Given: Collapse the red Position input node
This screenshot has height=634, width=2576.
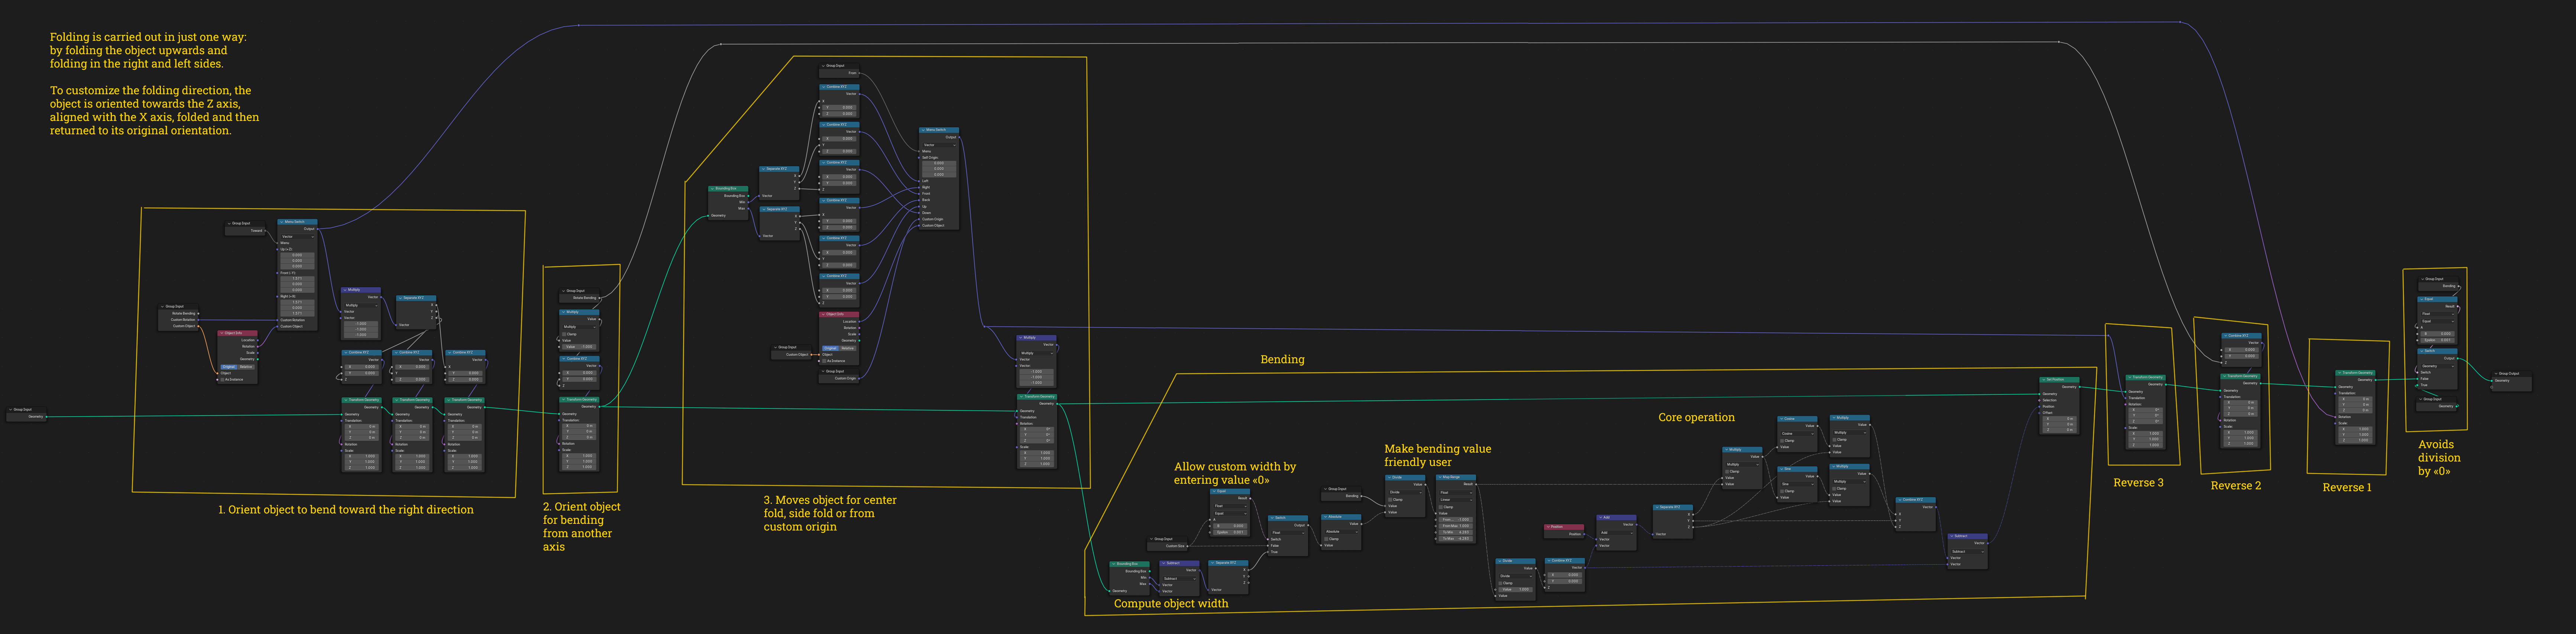Looking at the screenshot, I should (1548, 527).
